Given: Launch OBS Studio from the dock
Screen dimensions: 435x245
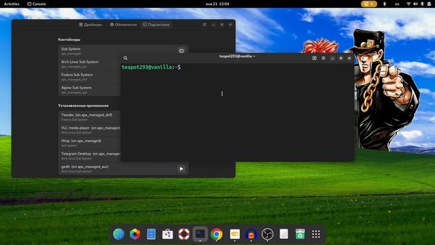Looking at the screenshot, I should click(267, 234).
